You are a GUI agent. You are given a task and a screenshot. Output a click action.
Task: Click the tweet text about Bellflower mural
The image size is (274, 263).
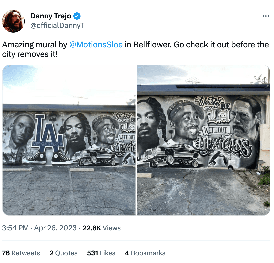click(x=135, y=49)
